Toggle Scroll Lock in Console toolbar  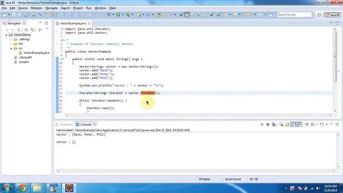coord(287,124)
